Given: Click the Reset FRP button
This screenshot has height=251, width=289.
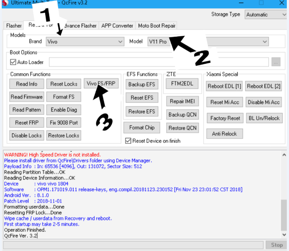Looking at the screenshot, I should tap(27, 122).
